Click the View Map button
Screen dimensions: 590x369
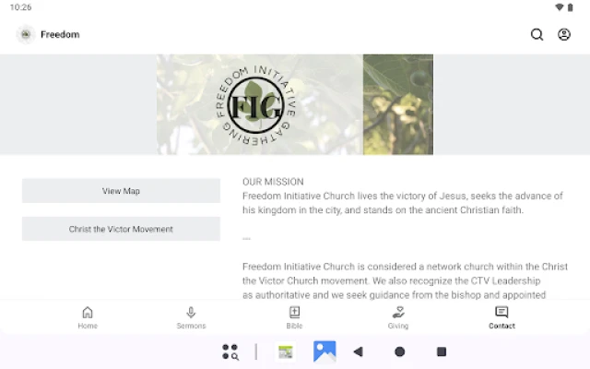click(121, 191)
